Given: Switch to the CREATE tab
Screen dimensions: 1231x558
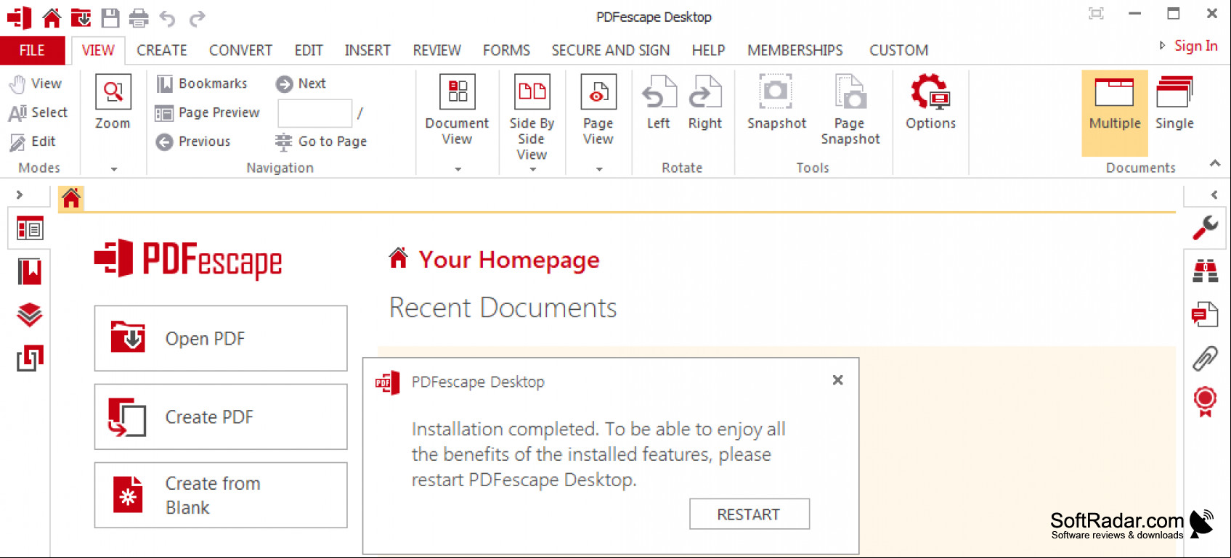Looking at the screenshot, I should coord(162,50).
